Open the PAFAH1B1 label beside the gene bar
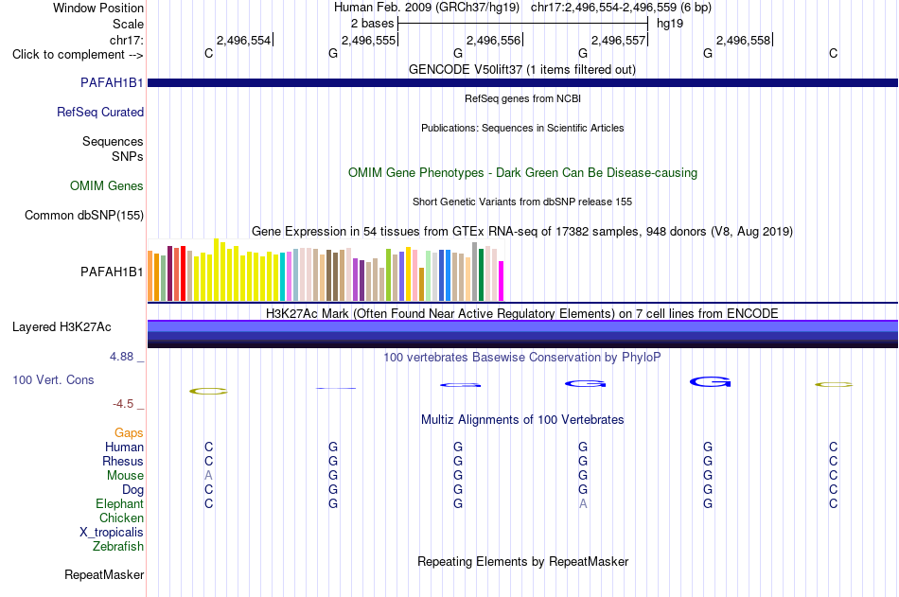The image size is (899, 597). pos(112,83)
